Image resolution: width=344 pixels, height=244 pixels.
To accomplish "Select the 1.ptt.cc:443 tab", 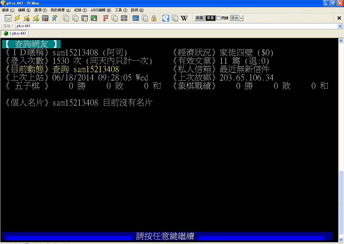I will 14,33.
